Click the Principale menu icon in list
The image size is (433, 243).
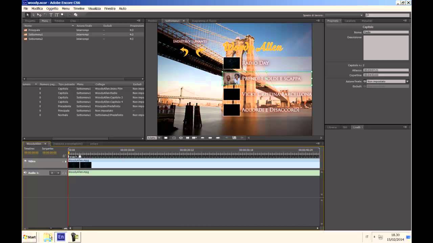(x=25, y=30)
